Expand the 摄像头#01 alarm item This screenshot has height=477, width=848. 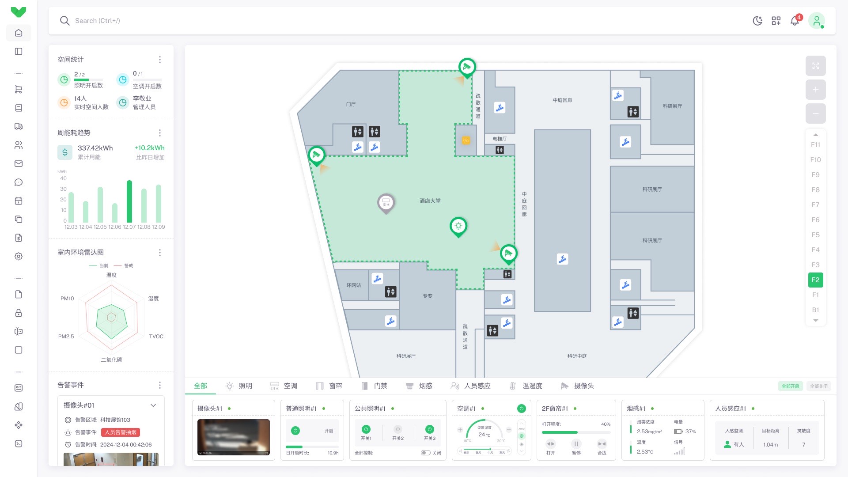(x=153, y=405)
